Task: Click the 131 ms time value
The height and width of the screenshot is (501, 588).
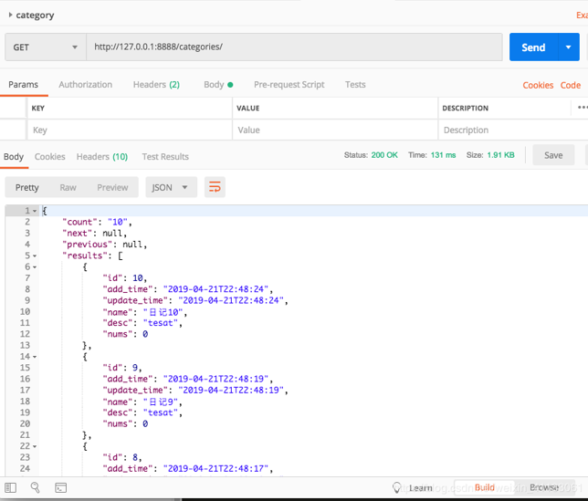Action: pyautogui.click(x=443, y=155)
